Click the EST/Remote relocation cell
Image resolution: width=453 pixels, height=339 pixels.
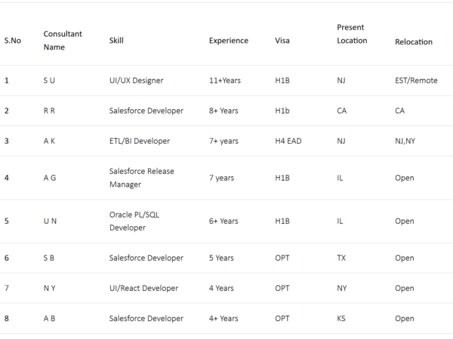coord(416,81)
